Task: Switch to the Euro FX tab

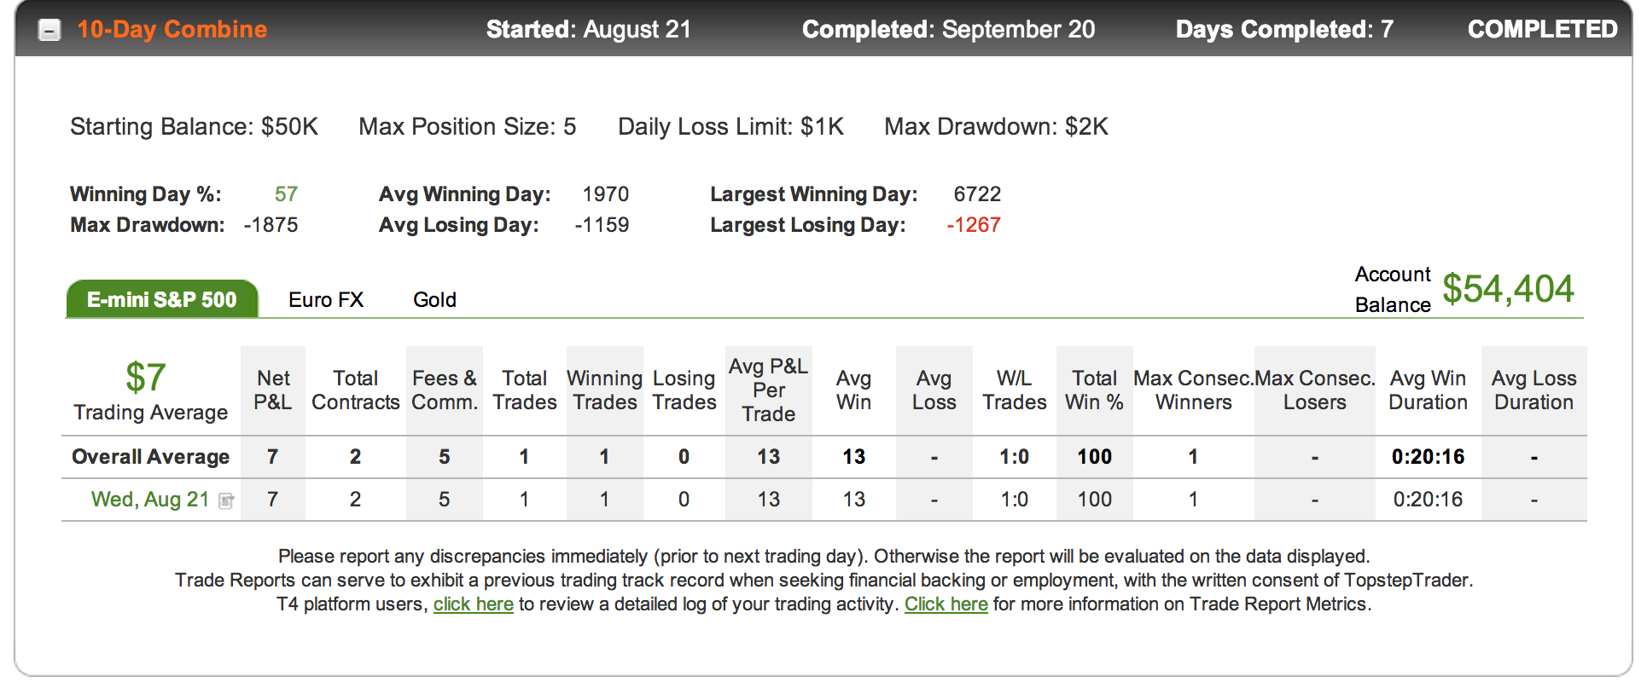Action: tap(326, 300)
